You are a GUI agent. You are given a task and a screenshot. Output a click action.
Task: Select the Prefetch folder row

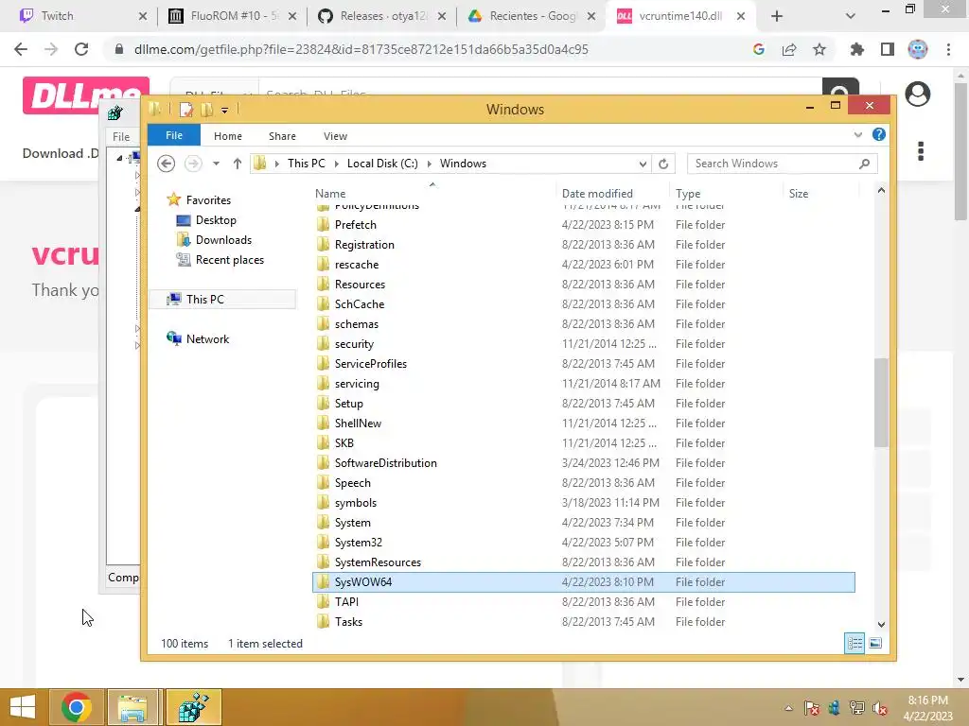point(583,225)
